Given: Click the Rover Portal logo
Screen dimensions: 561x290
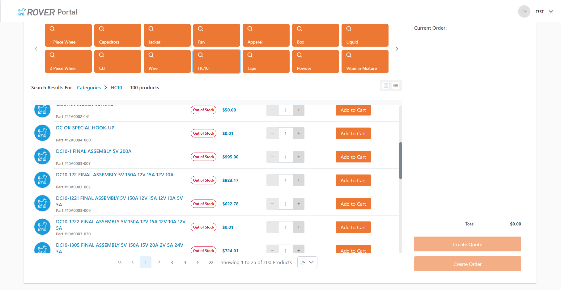Looking at the screenshot, I should (x=48, y=12).
